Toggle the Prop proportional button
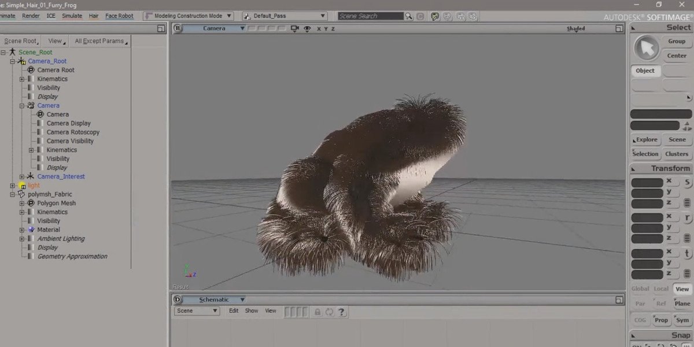This screenshot has width=694, height=347. pos(661,320)
